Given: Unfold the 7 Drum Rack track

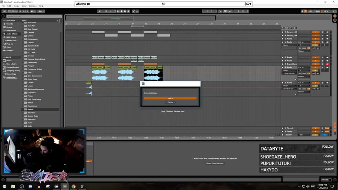Looking at the screenshot, I should pyautogui.click(x=283, y=64).
